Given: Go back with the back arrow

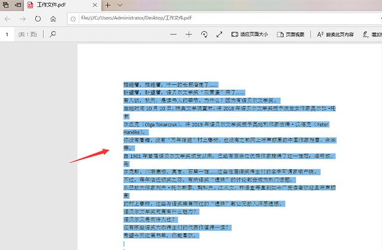Looking at the screenshot, I should (8, 18).
